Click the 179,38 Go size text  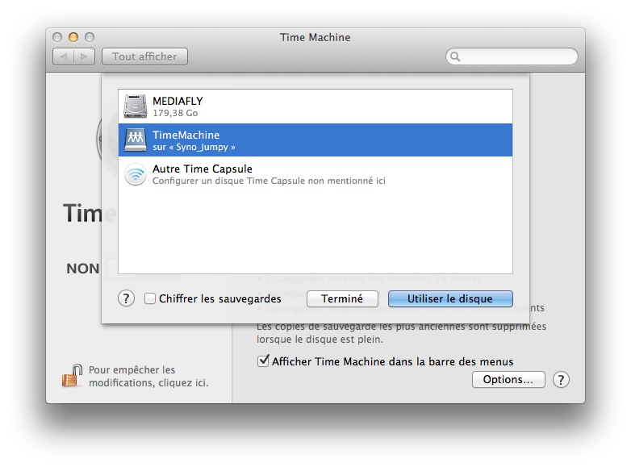[175, 113]
